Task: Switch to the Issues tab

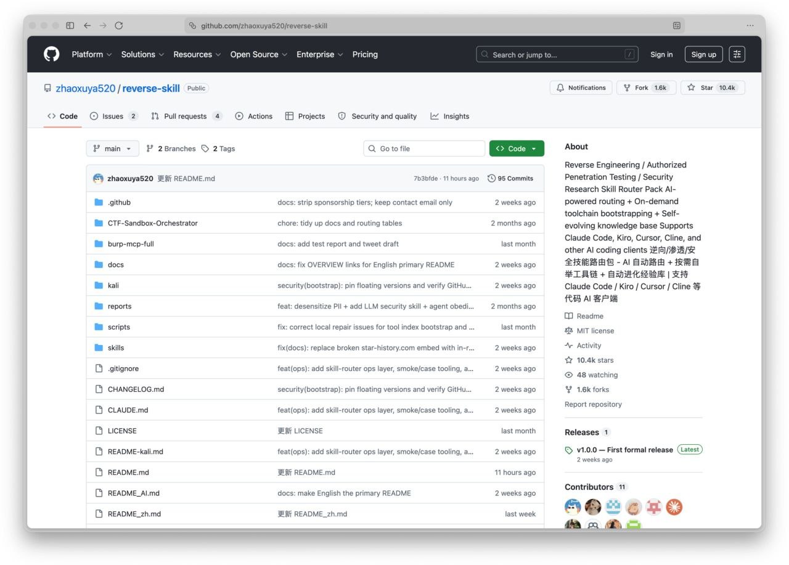Action: 114,116
